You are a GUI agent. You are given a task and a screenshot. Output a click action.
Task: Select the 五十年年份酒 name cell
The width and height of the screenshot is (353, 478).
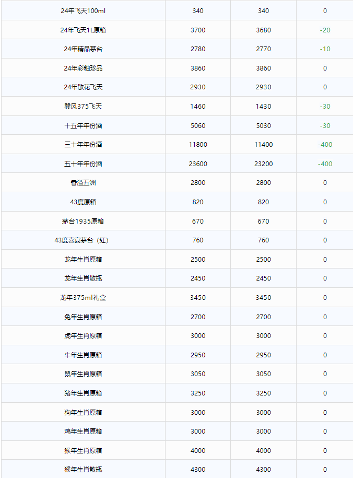pyautogui.click(x=83, y=164)
